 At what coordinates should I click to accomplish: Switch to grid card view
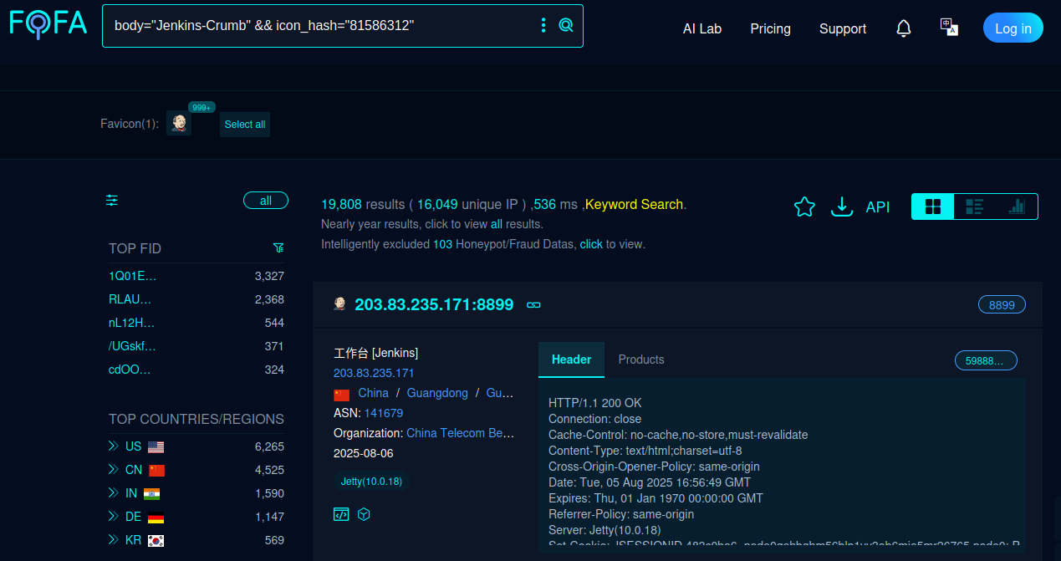933,207
